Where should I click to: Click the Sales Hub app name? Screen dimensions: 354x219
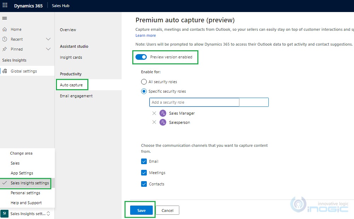pyautogui.click(x=60, y=6)
